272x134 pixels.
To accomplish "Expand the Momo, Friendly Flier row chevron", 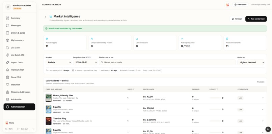I will coord(263,98).
